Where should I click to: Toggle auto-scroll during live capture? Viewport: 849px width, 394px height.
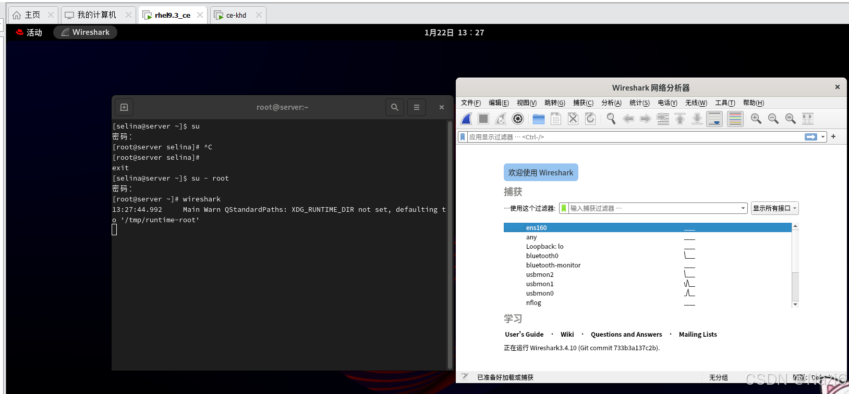714,119
